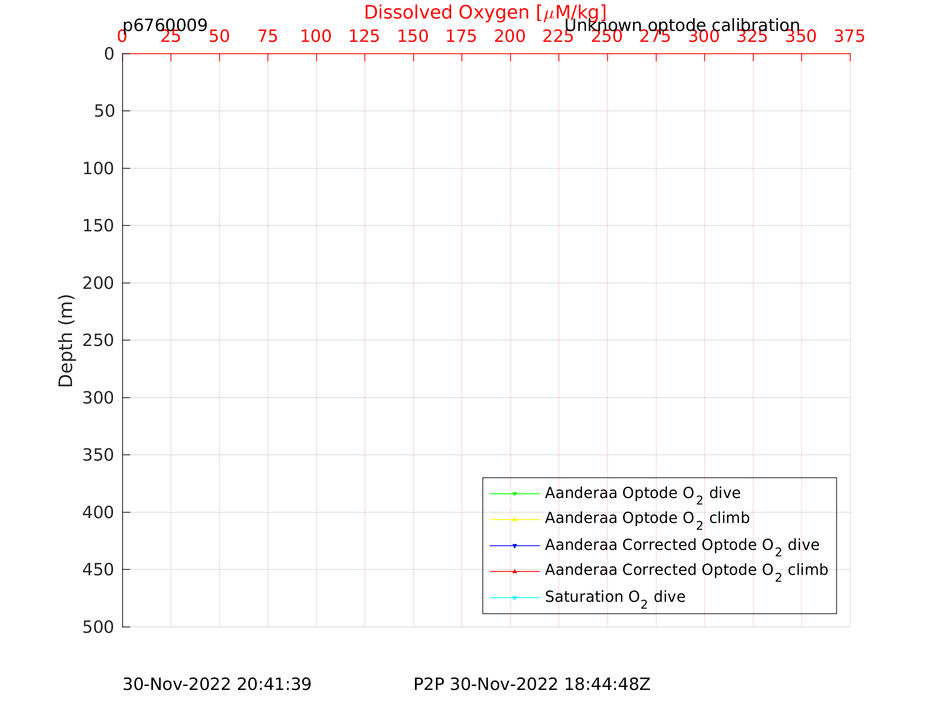Click the oxygen tick label '75'
The image size is (939, 704).
267,37
